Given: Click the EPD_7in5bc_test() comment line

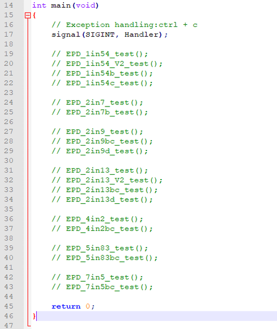Looking at the screenshot, I should [x=102, y=287].
